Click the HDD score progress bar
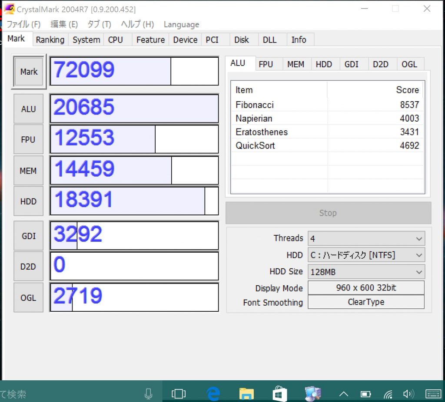The width and height of the screenshot is (445, 402). click(134, 201)
